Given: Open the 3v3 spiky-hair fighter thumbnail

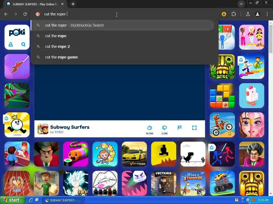Looking at the screenshot, I should point(75,183).
